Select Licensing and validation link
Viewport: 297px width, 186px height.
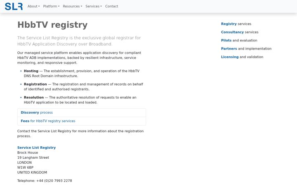coord(242,57)
